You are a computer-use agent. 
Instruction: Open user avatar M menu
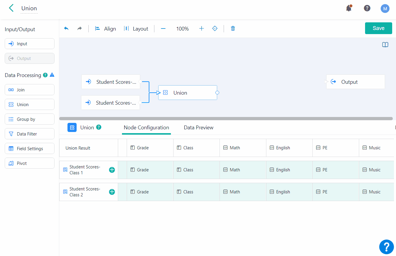[x=385, y=9]
